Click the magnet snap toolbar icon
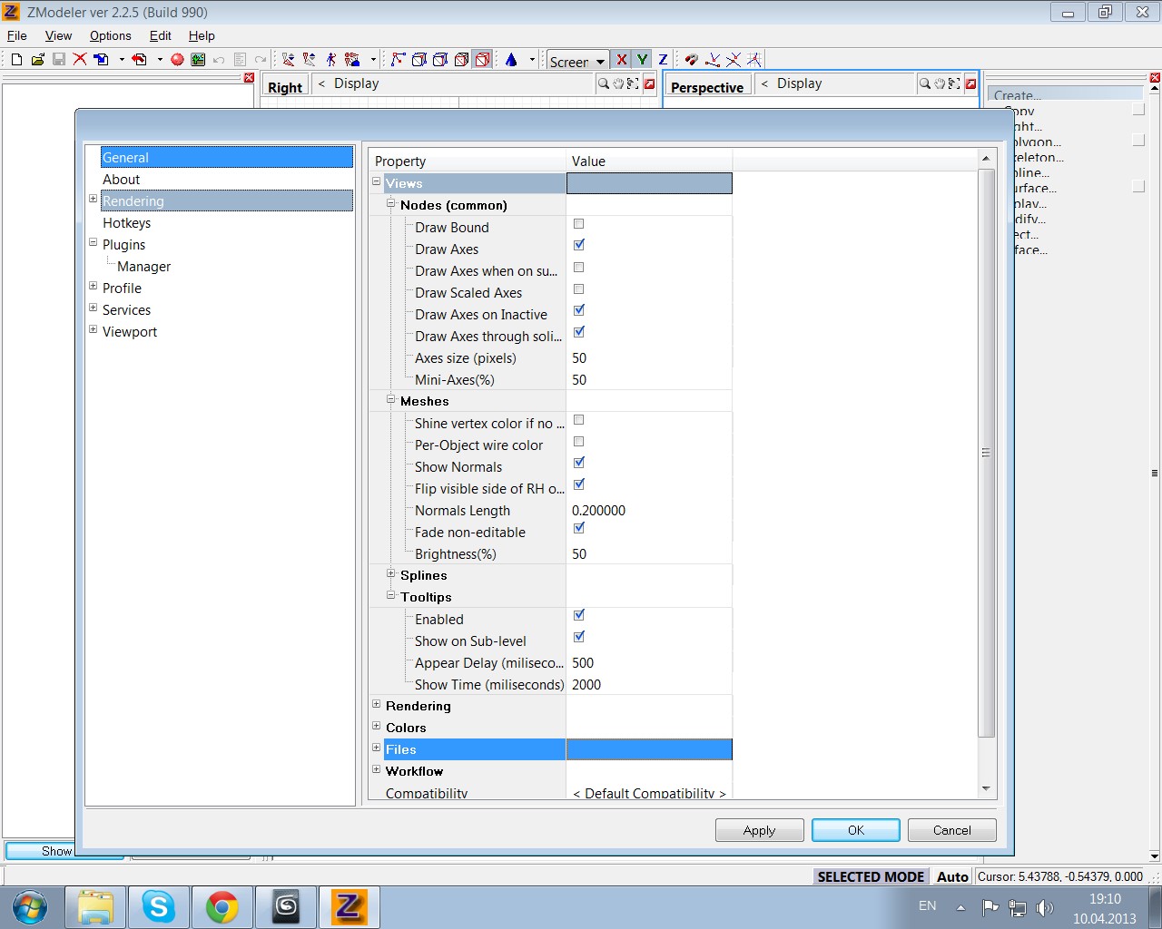This screenshot has width=1162, height=929. 691,59
